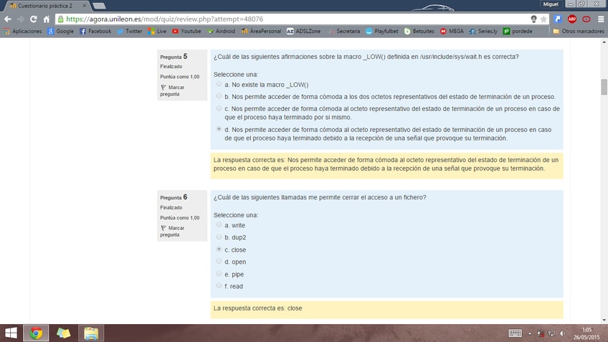Click the blue extension icon beside star

[558, 19]
